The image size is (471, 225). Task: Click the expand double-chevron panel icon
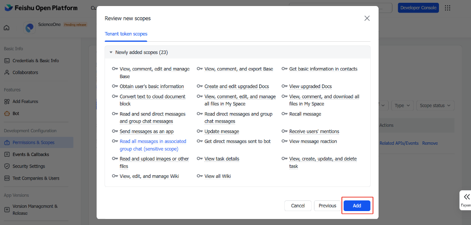click(466, 197)
